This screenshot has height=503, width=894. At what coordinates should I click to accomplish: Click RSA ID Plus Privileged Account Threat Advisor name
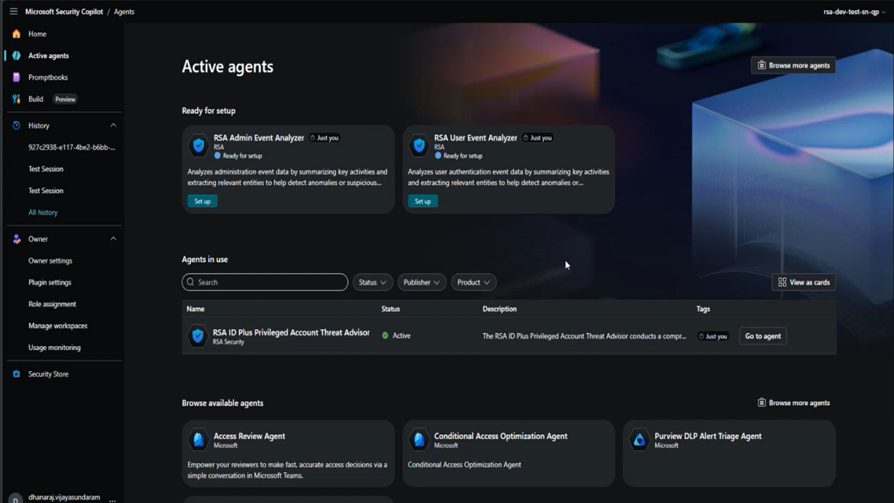(x=291, y=333)
